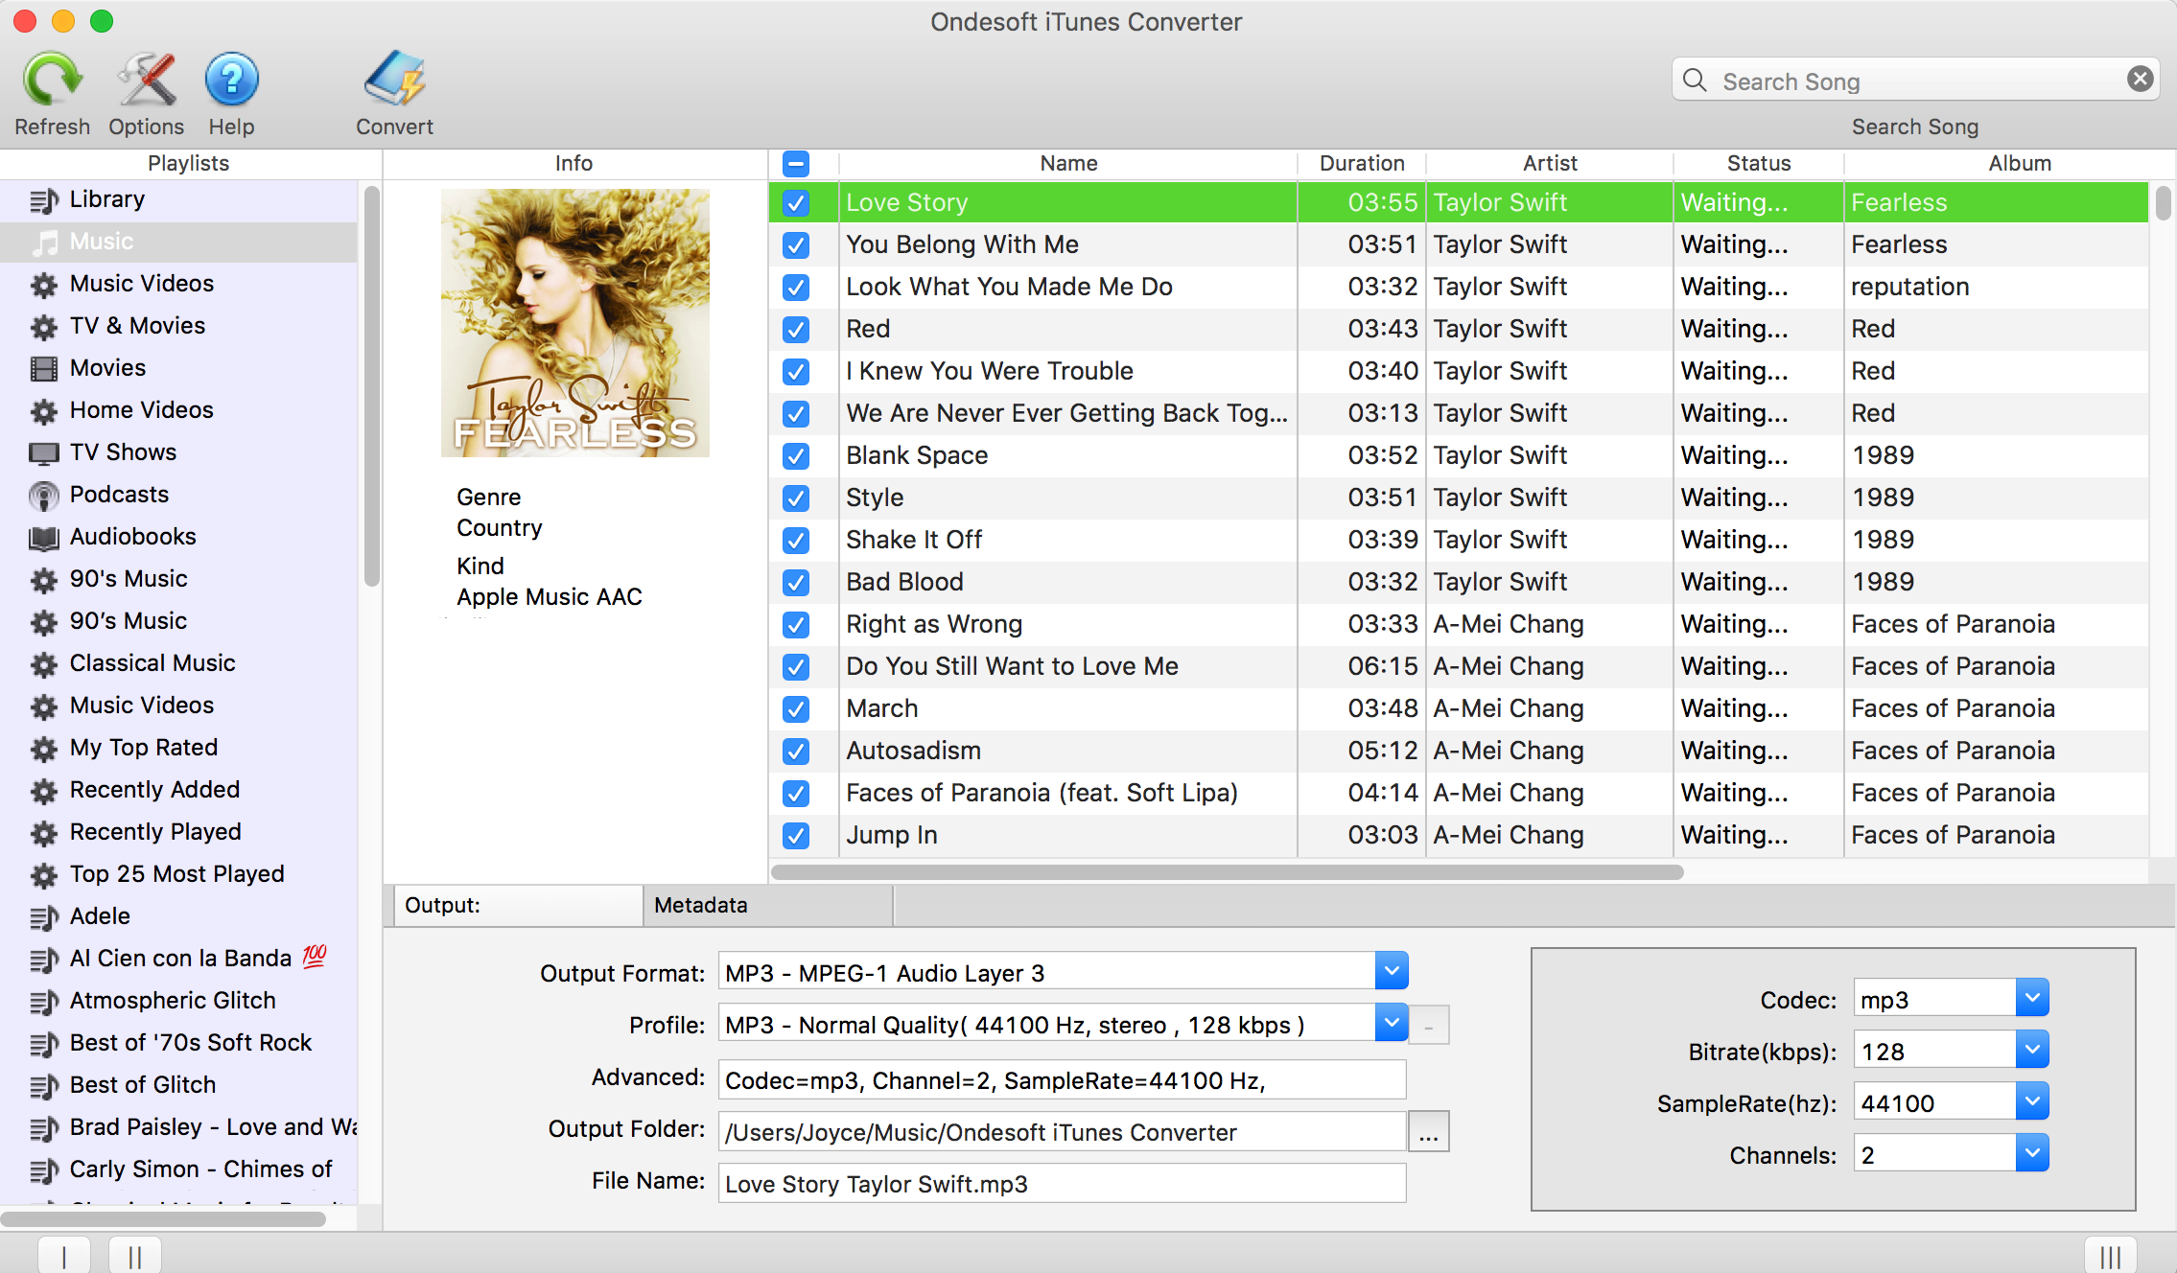Uncheck the Blank Space track checkbox

click(796, 454)
